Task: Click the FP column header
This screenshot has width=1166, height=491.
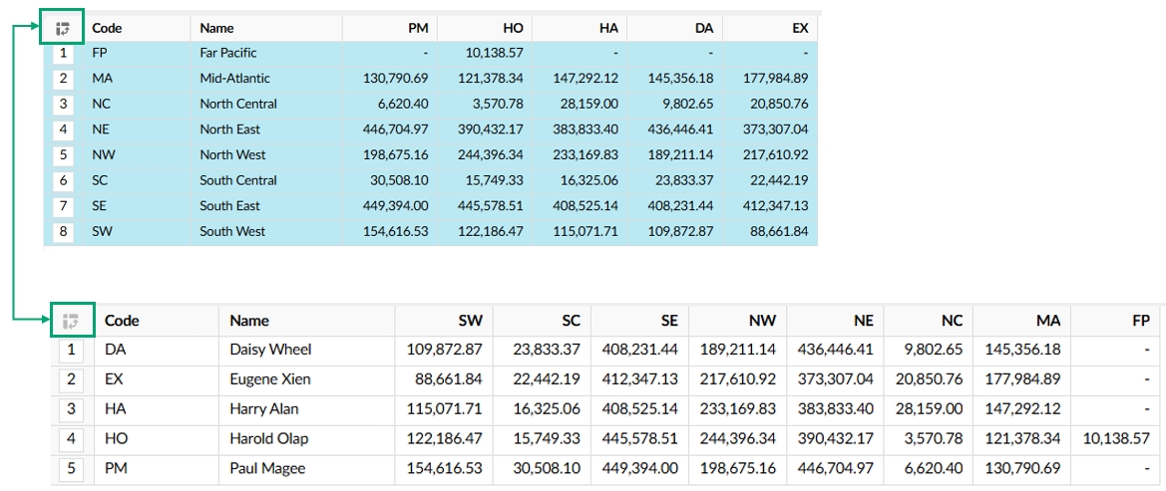Action: [x=1140, y=321]
